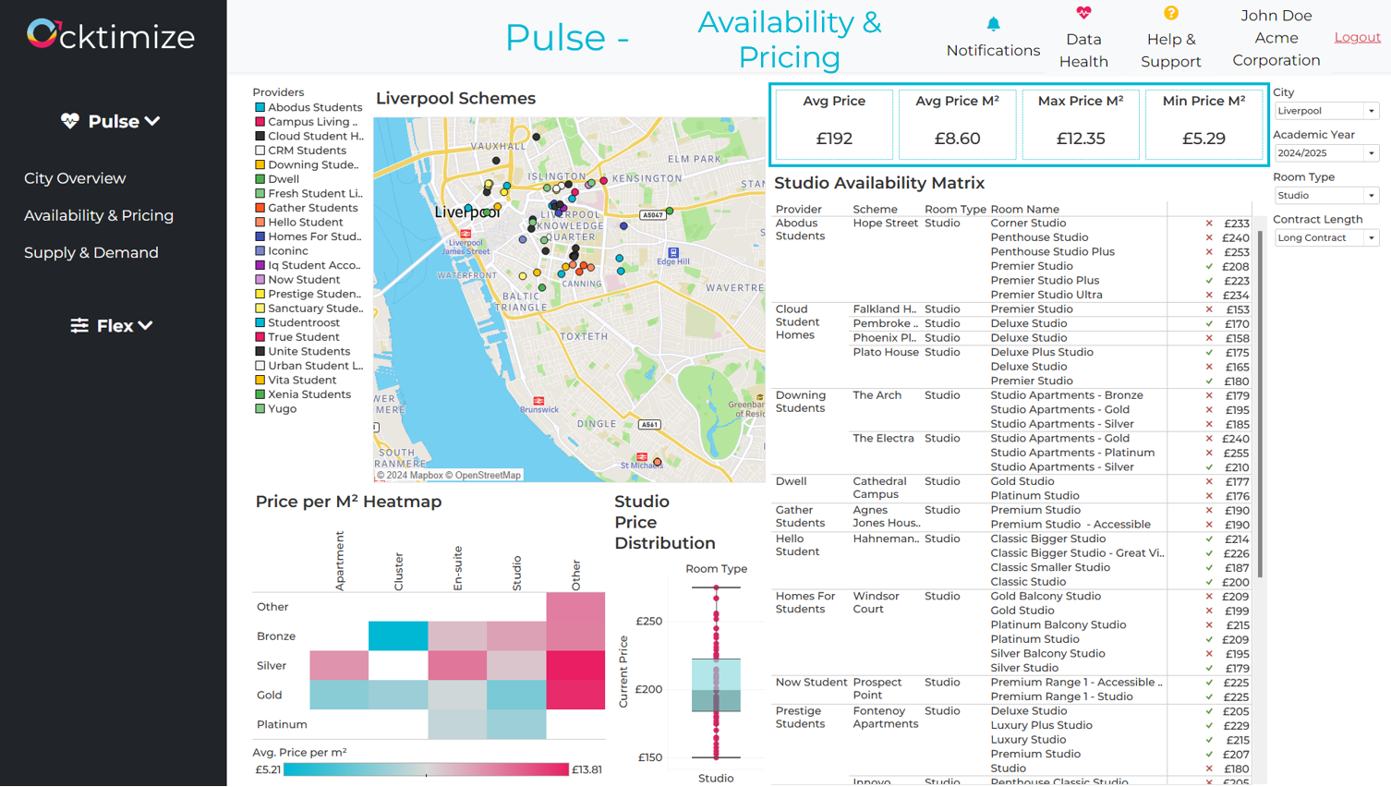Screen dimensions: 1391x787
Task: Click the tick beside Classic Bigger Studio £214
Action: 1209,539
